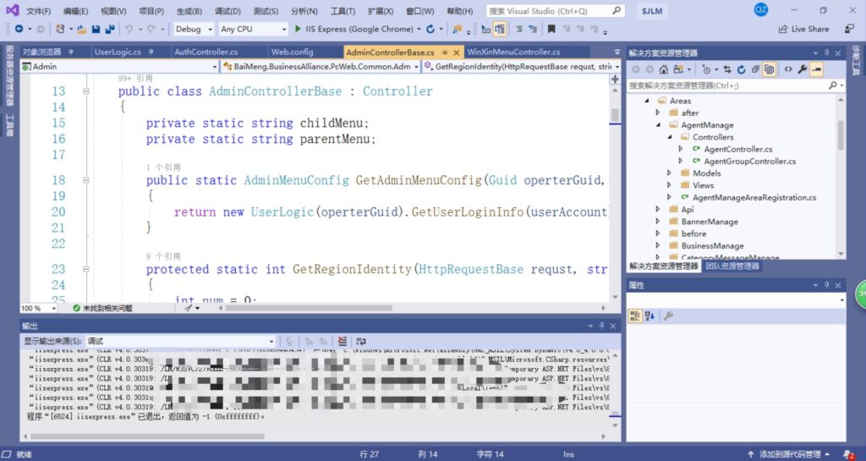Viewport: 866px width, 461px height.
Task: Collapse the AdminControllerBase class code region
Action: (85, 91)
